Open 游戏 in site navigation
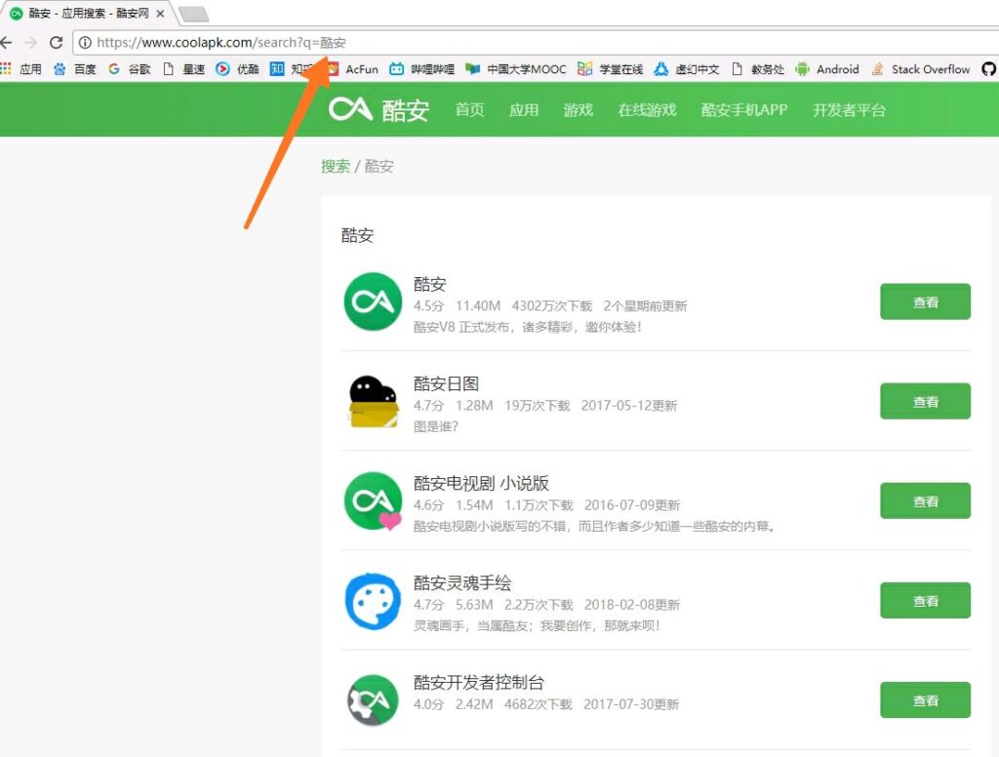Screen dimensions: 999x757 point(578,109)
